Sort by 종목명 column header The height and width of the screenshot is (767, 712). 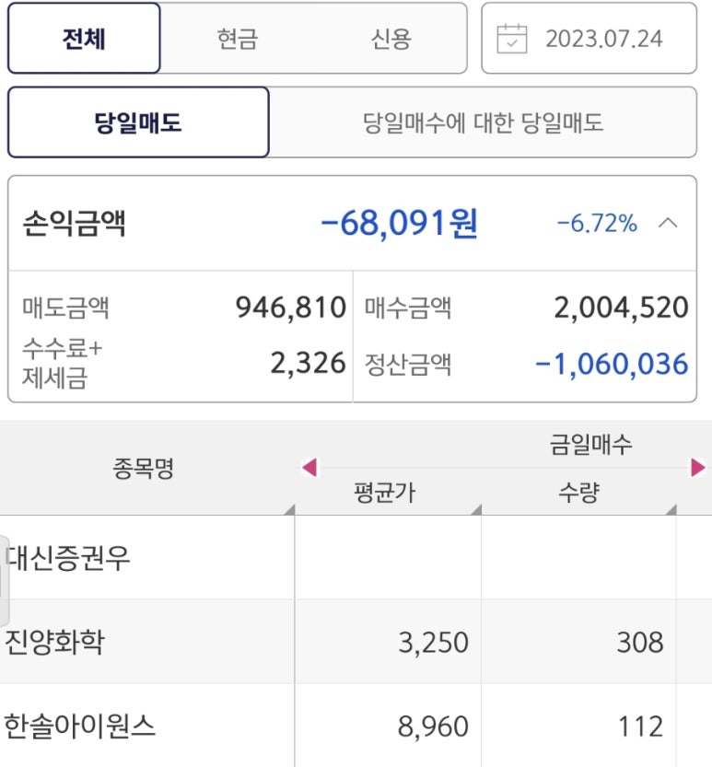tap(143, 470)
